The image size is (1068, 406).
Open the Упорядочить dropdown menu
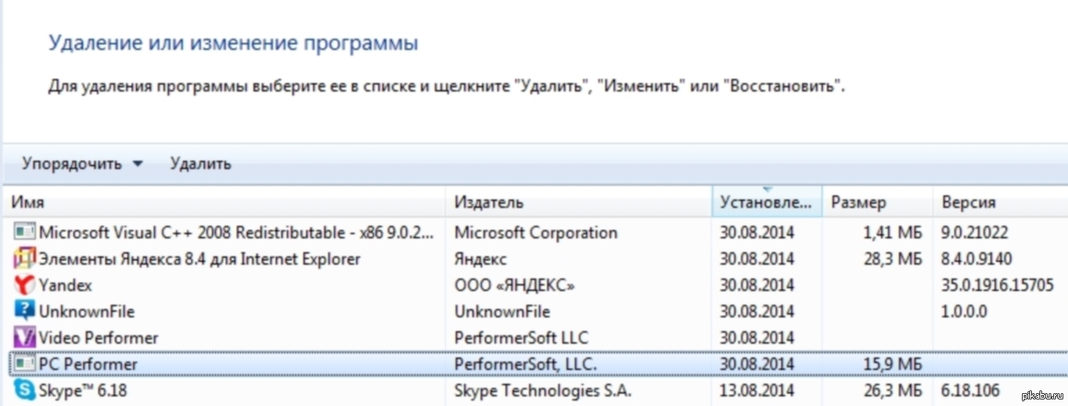(72, 164)
